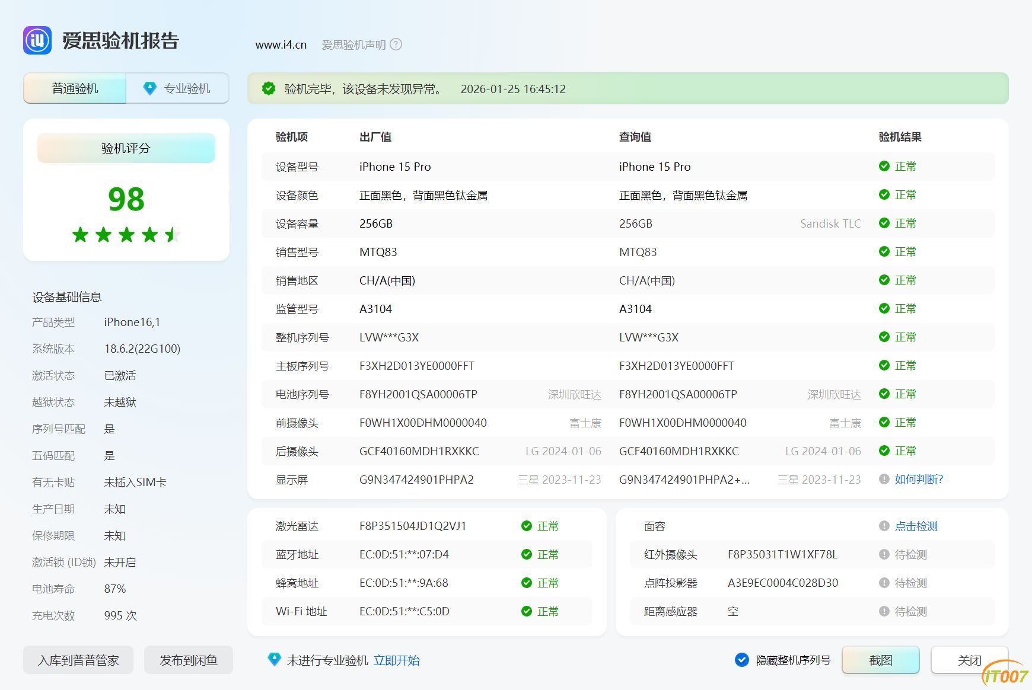
Task: Click the system version 18.6.2(22G100) value
Action: click(x=142, y=349)
